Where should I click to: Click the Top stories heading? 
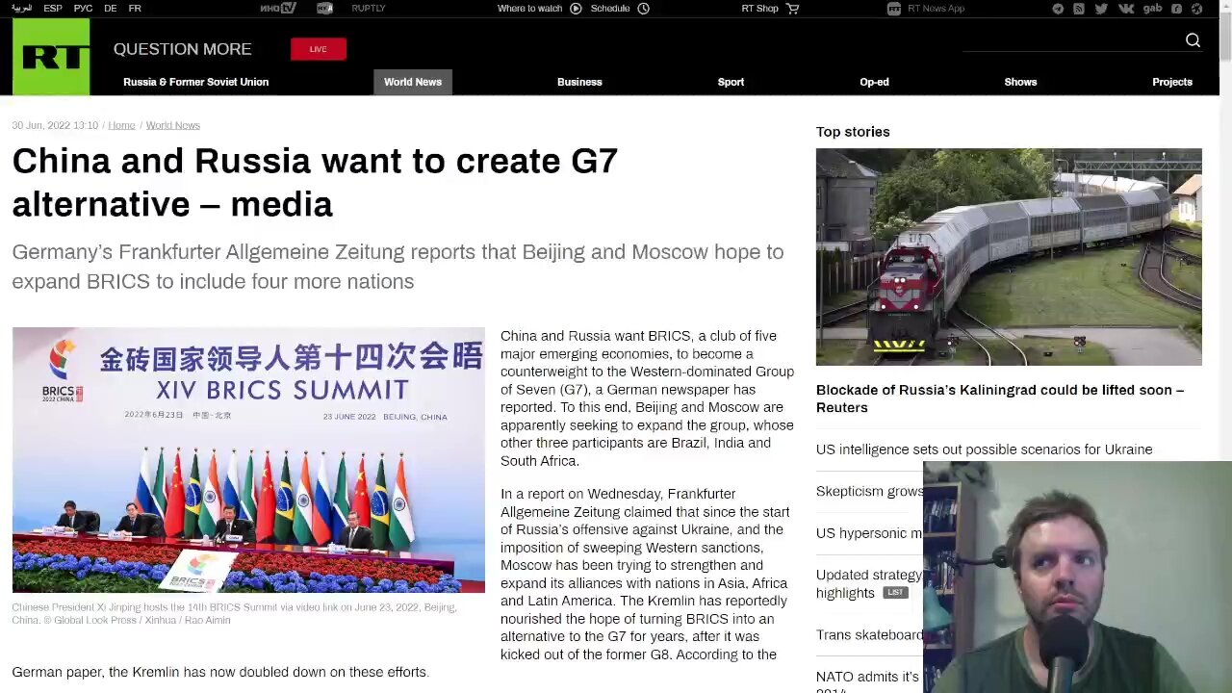(853, 132)
